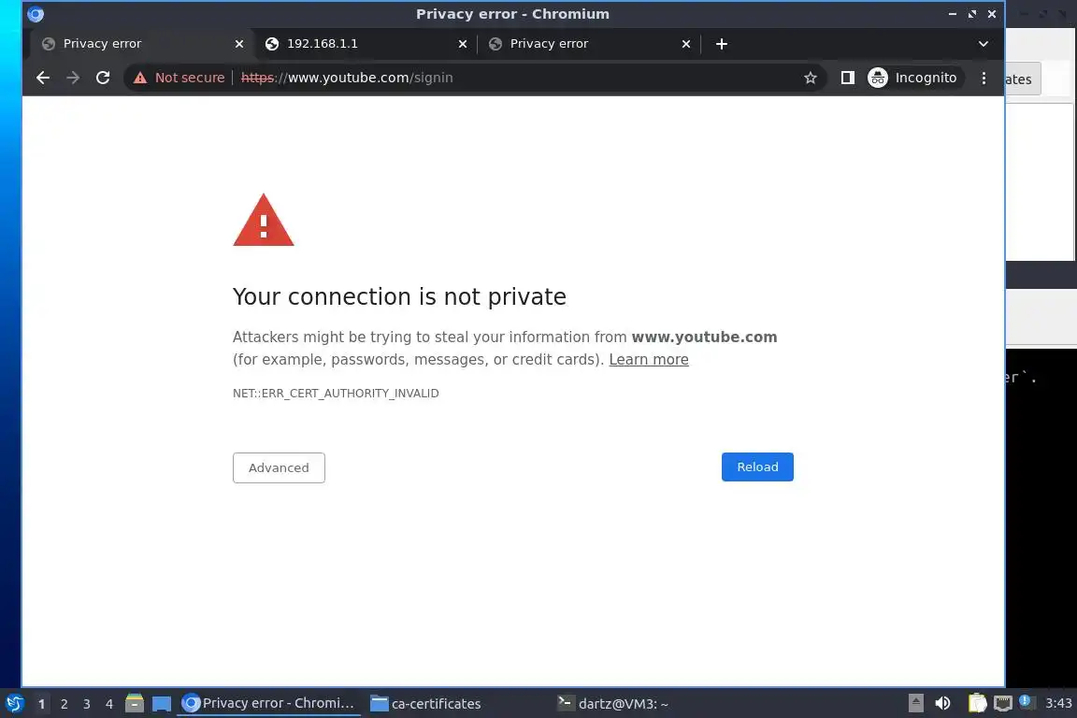Close the third Privacy error tab
The image size is (1077, 718).
[x=685, y=44]
